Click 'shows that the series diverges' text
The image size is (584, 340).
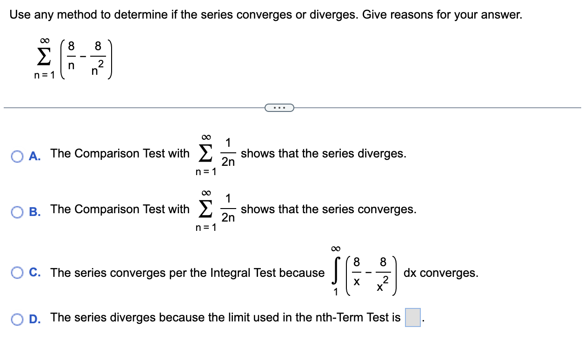point(324,154)
